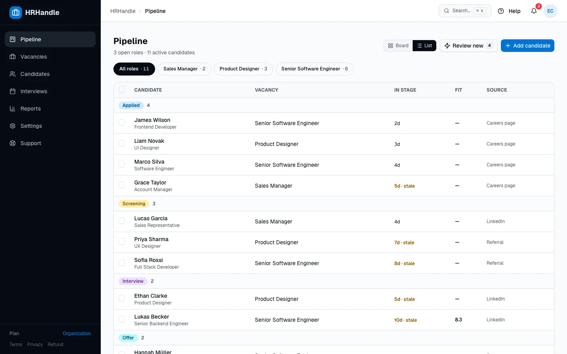Click the Pipeline sidebar icon
The height and width of the screenshot is (354, 567).
[x=13, y=39]
